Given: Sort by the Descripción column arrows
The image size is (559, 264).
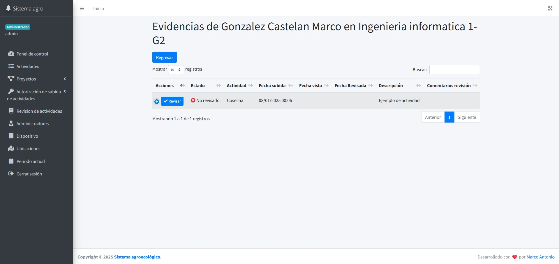Looking at the screenshot, I should pos(419,85).
